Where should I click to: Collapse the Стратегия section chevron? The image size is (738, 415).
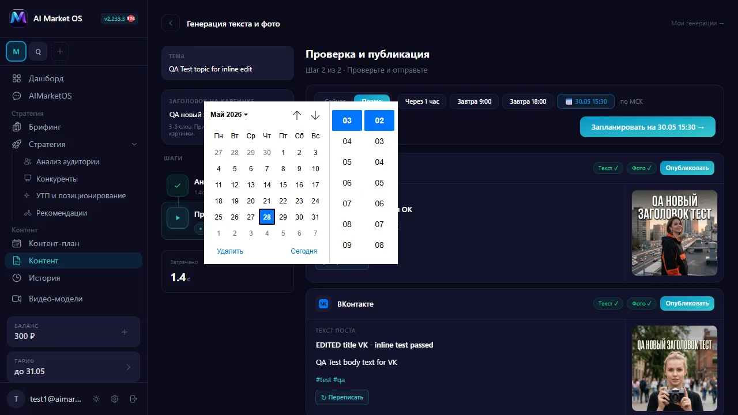click(134, 144)
